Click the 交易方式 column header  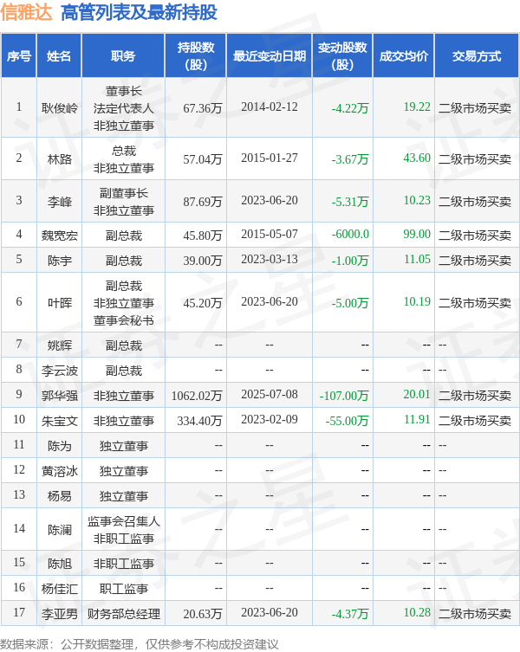[x=477, y=56]
